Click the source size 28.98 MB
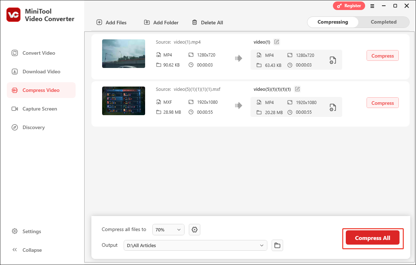 (172, 112)
